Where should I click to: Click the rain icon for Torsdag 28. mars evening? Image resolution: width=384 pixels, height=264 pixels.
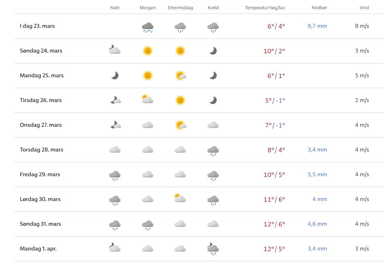[x=213, y=150]
